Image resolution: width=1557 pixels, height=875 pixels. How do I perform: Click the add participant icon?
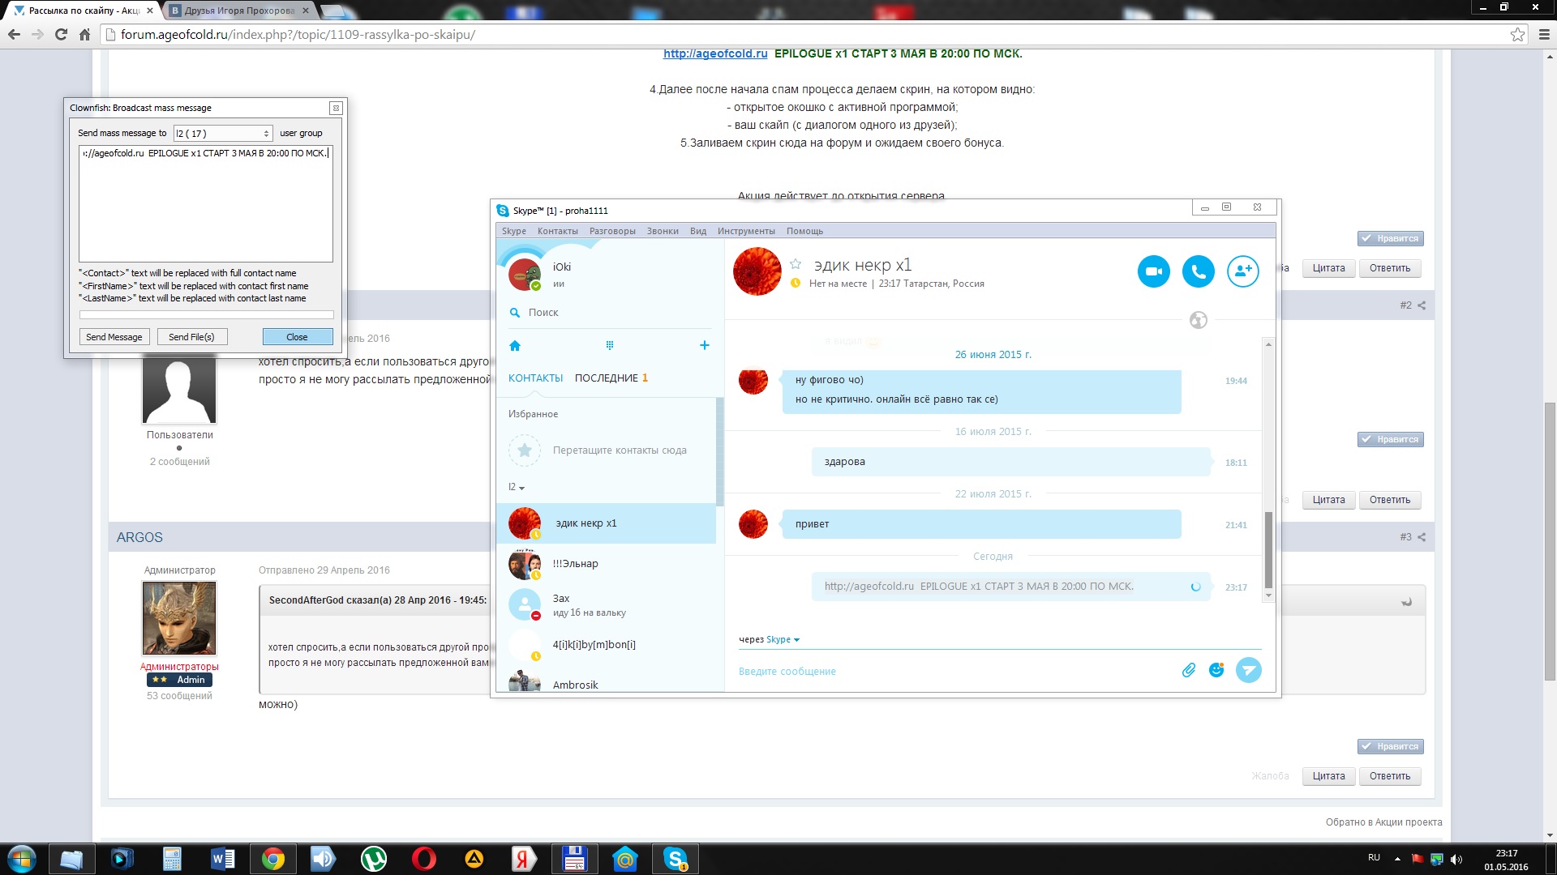(x=1242, y=271)
